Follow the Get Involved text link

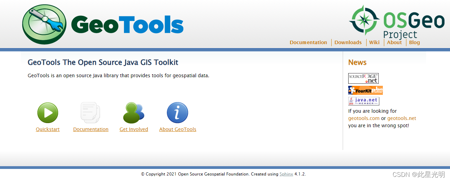point(134,129)
